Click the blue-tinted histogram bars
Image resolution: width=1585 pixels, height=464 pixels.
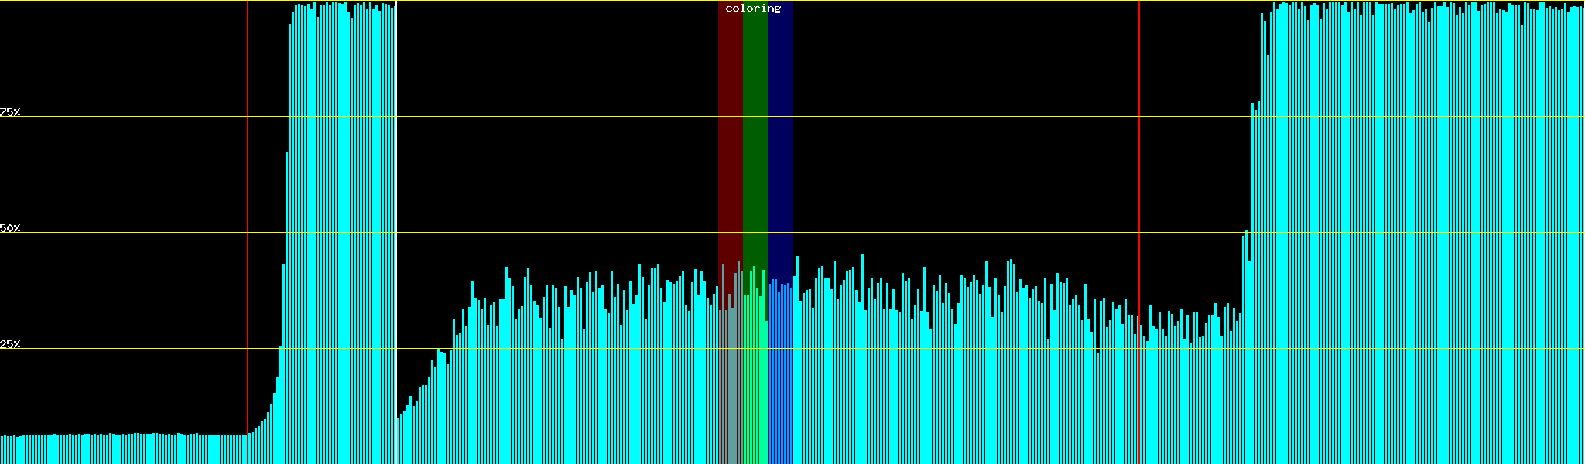[x=780, y=387]
